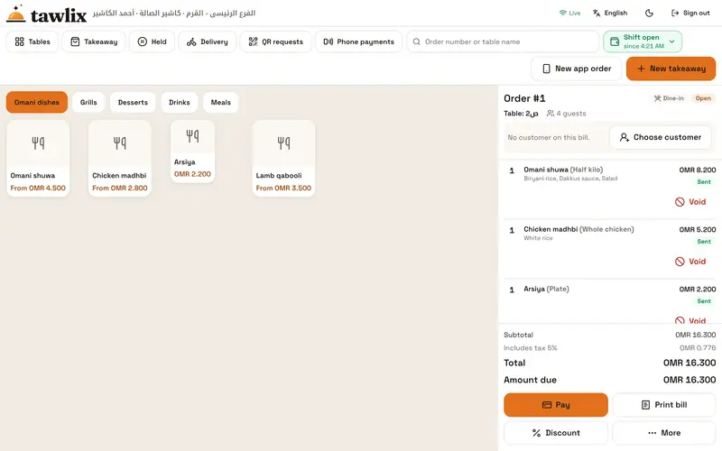Show Held orders

(x=152, y=41)
